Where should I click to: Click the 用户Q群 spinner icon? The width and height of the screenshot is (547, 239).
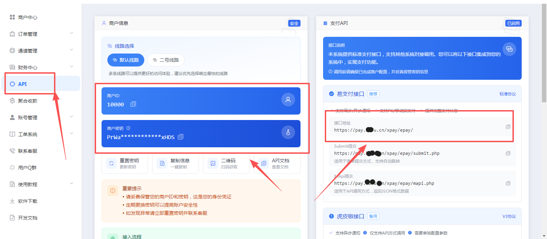pos(12,167)
